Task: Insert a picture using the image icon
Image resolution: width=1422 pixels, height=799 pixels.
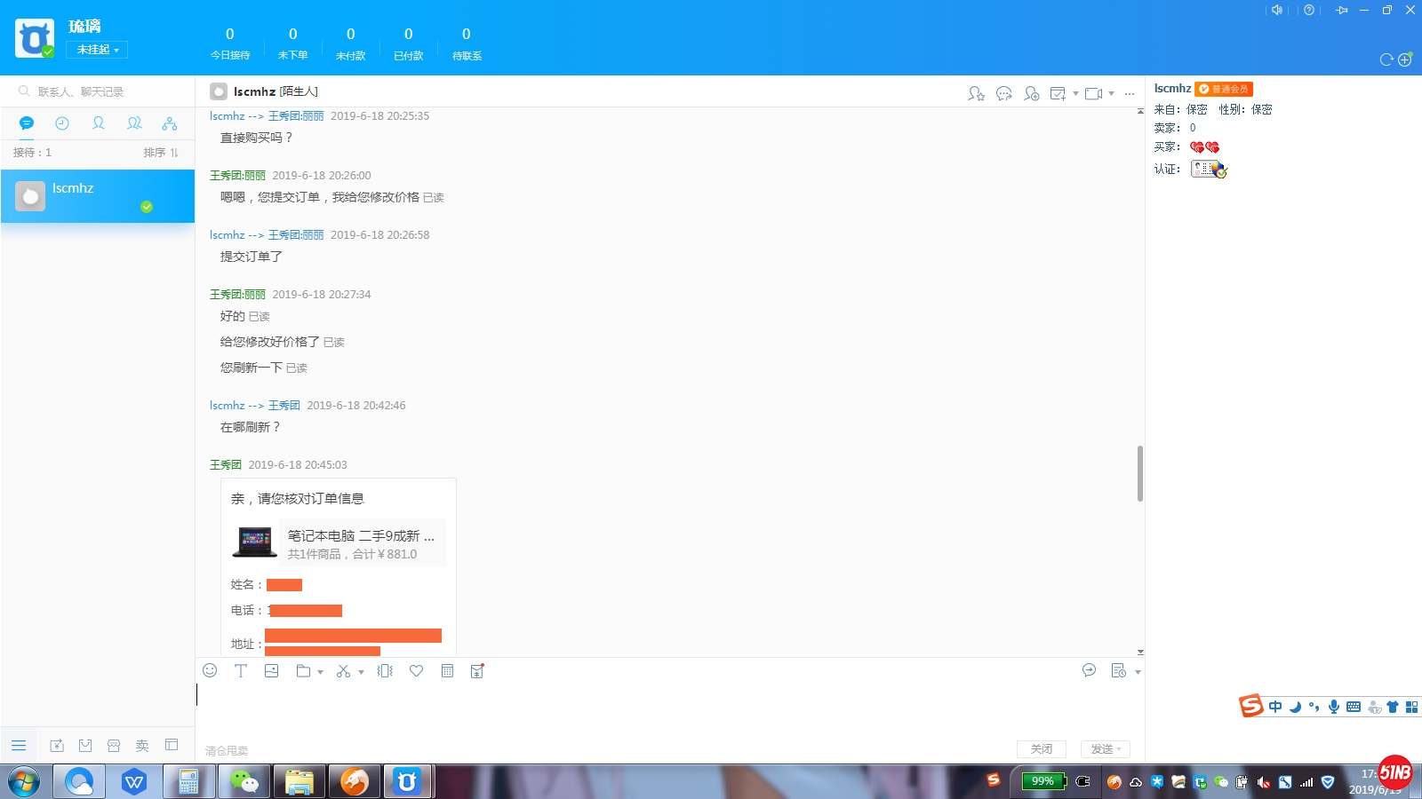Action: (x=272, y=671)
